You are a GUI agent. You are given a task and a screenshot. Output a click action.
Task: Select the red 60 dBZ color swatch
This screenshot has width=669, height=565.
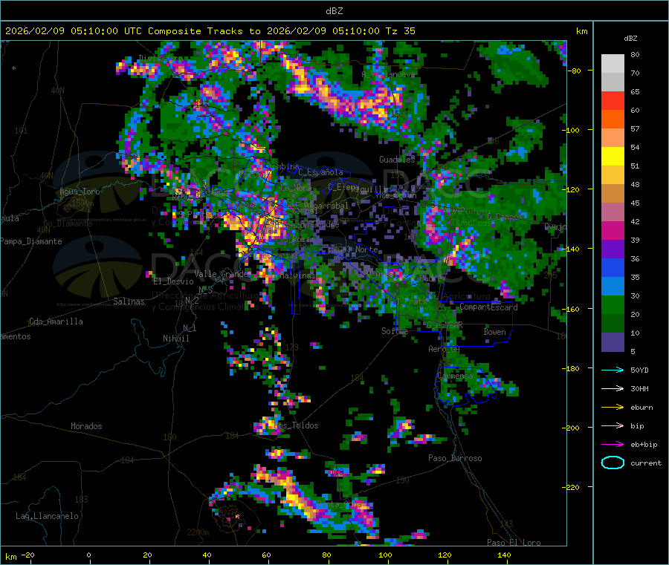click(x=613, y=100)
